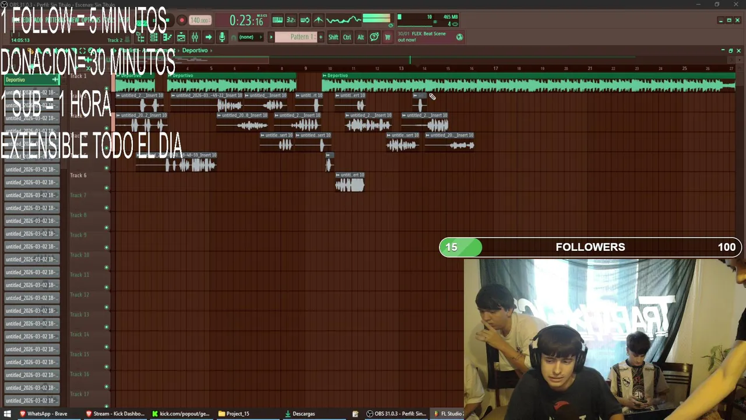Select the Track 6 label

(78, 175)
